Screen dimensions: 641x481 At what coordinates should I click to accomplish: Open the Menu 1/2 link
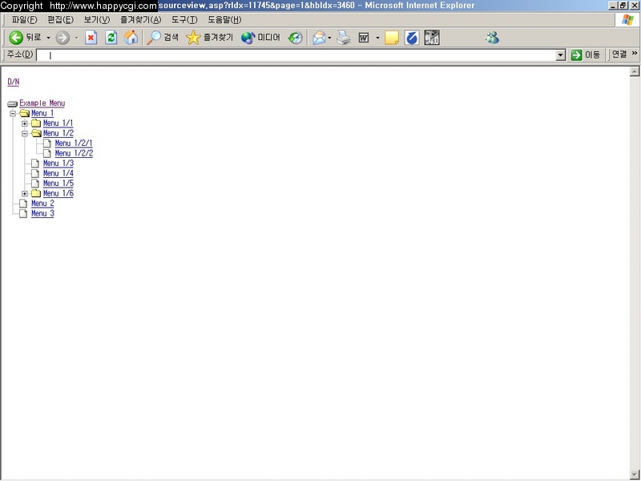(x=58, y=133)
